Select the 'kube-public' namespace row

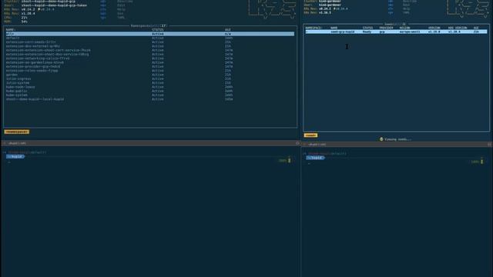tap(150, 91)
